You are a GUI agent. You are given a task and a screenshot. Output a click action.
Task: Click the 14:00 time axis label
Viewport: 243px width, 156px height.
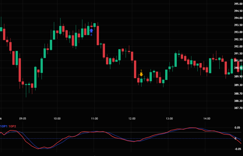click(x=207, y=119)
